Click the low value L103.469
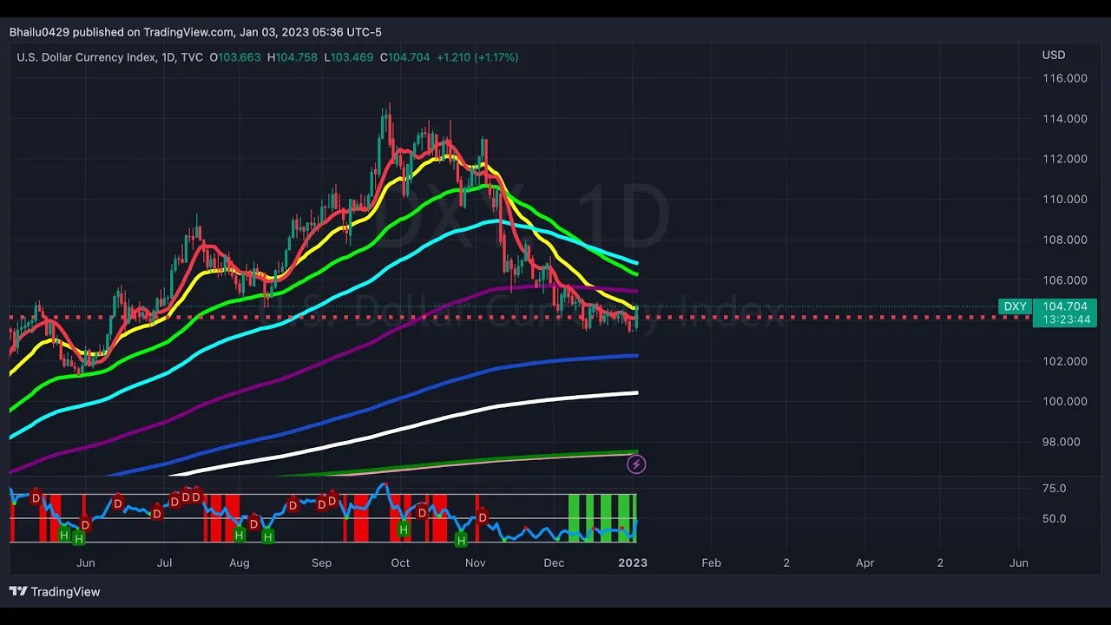 pos(349,57)
